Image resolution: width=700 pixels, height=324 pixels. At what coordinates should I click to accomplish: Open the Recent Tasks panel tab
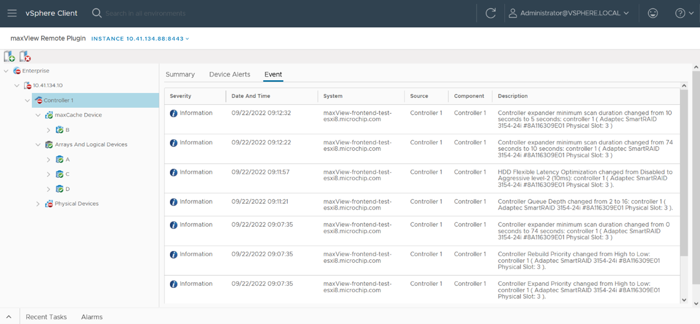click(x=46, y=317)
